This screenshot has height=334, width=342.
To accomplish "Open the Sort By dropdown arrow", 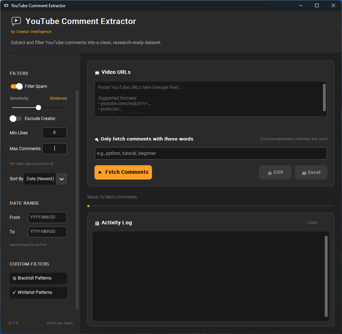I will [61, 179].
